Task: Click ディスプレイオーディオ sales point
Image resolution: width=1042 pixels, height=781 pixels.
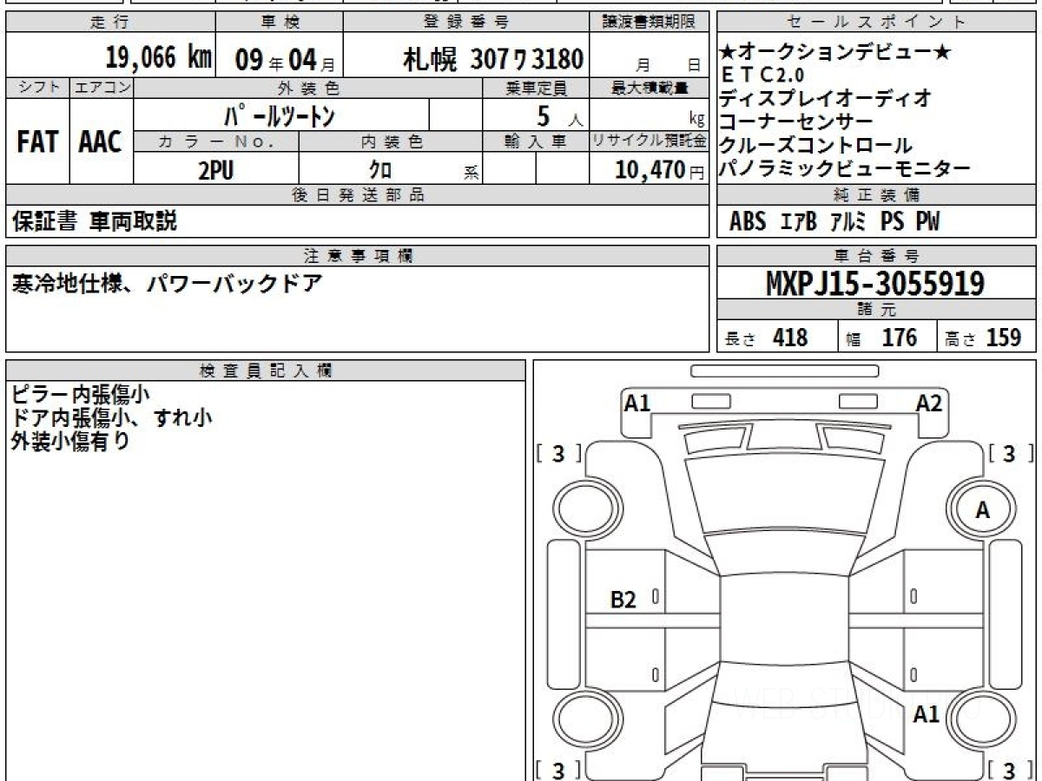Action: [826, 98]
